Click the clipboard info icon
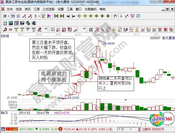This screenshot has height=133, width=175. point(18,16)
